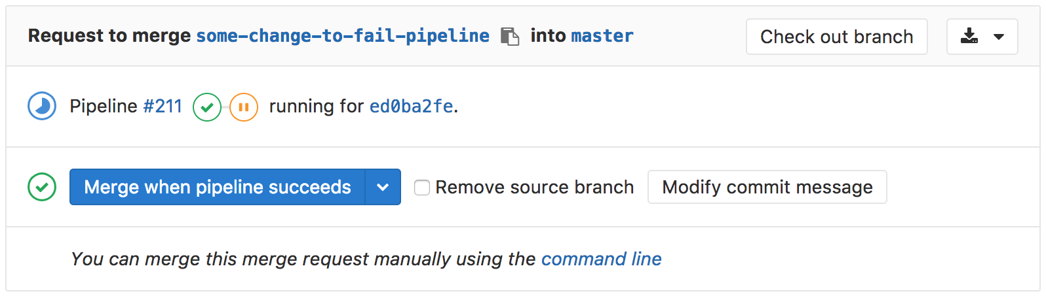The height and width of the screenshot is (298, 1046).
Task: Open the some-change-to-fail-pipeline branch link
Action: point(343,36)
